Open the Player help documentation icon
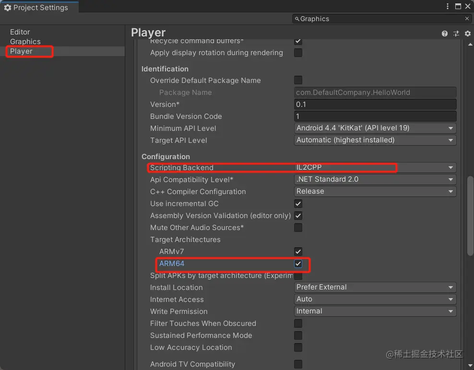The image size is (474, 370). (444, 34)
